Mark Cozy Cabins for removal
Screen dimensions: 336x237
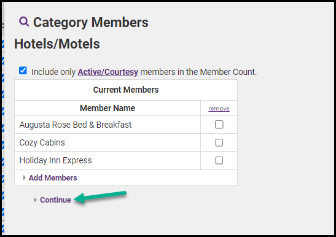(x=219, y=142)
